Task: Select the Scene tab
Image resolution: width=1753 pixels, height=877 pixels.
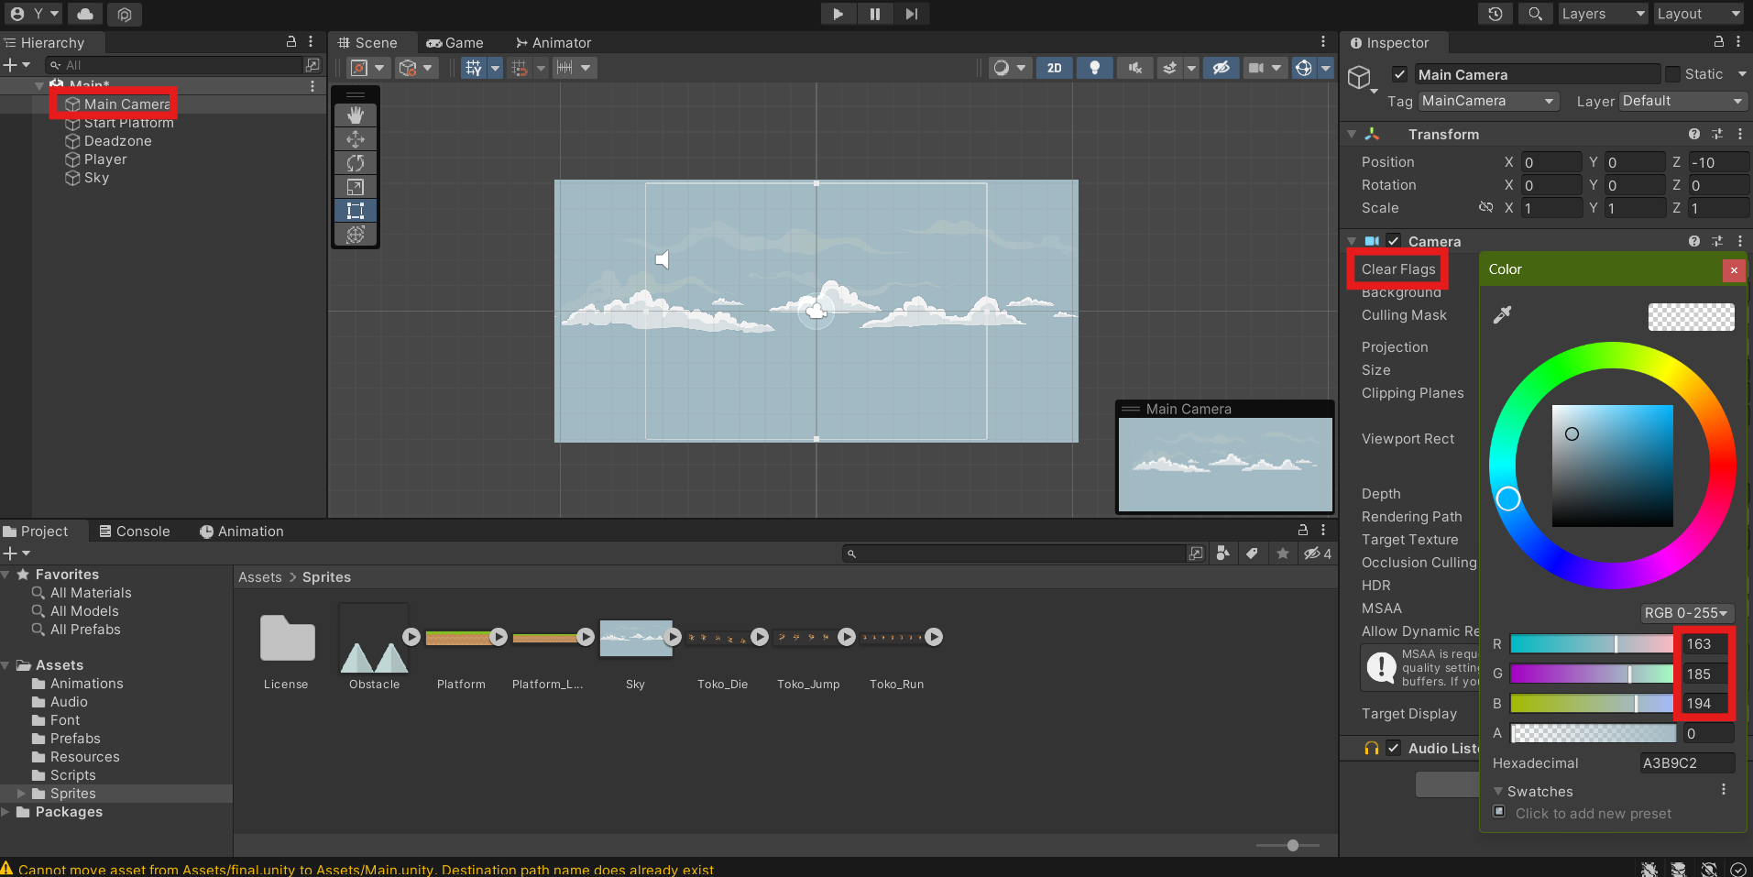Action: pos(367,42)
